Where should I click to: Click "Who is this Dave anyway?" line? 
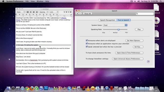pos(25,38)
